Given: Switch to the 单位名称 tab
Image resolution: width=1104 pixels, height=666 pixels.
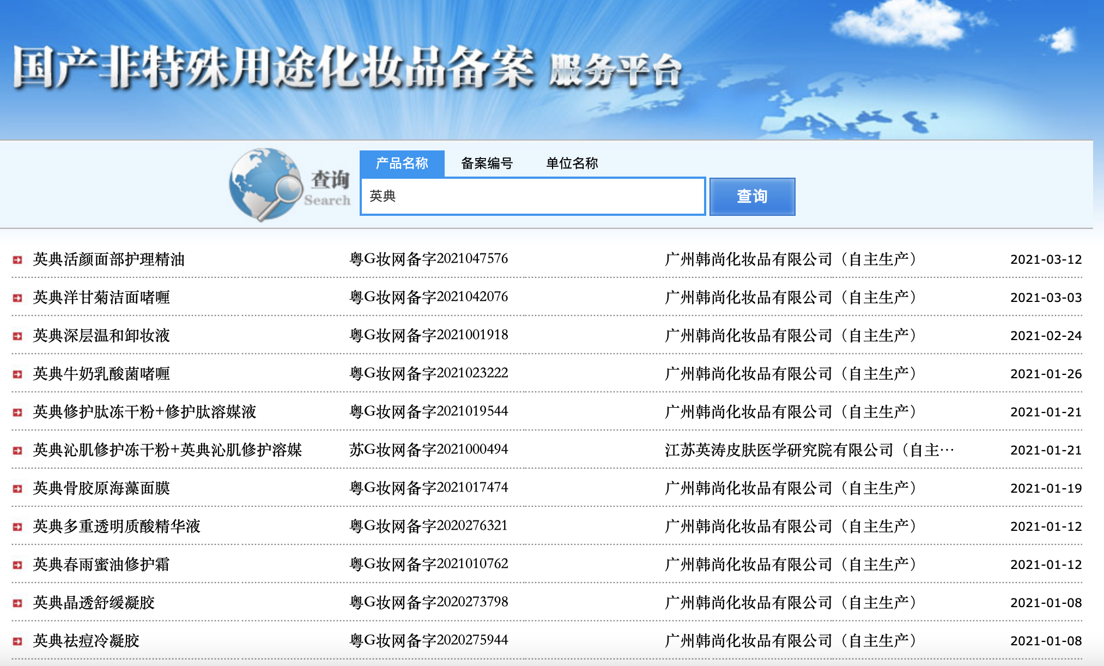Looking at the screenshot, I should 572,163.
